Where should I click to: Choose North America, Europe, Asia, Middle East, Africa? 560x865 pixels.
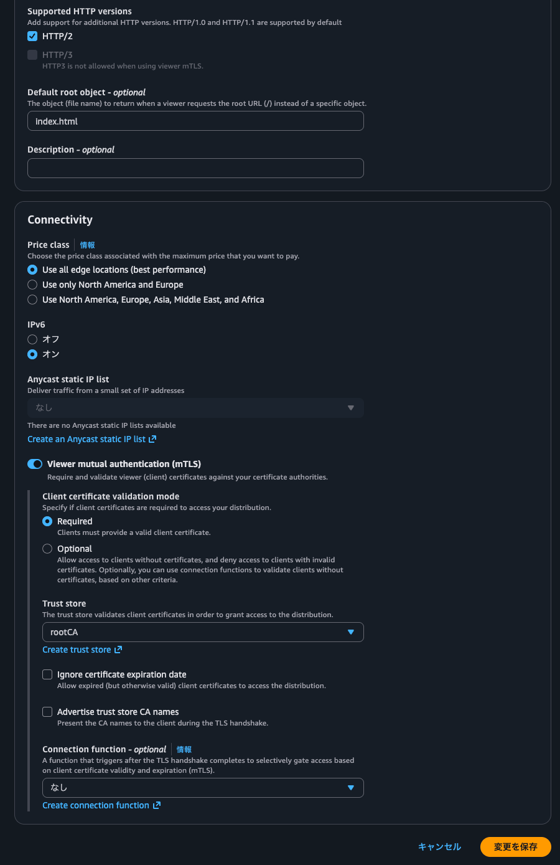tap(32, 300)
